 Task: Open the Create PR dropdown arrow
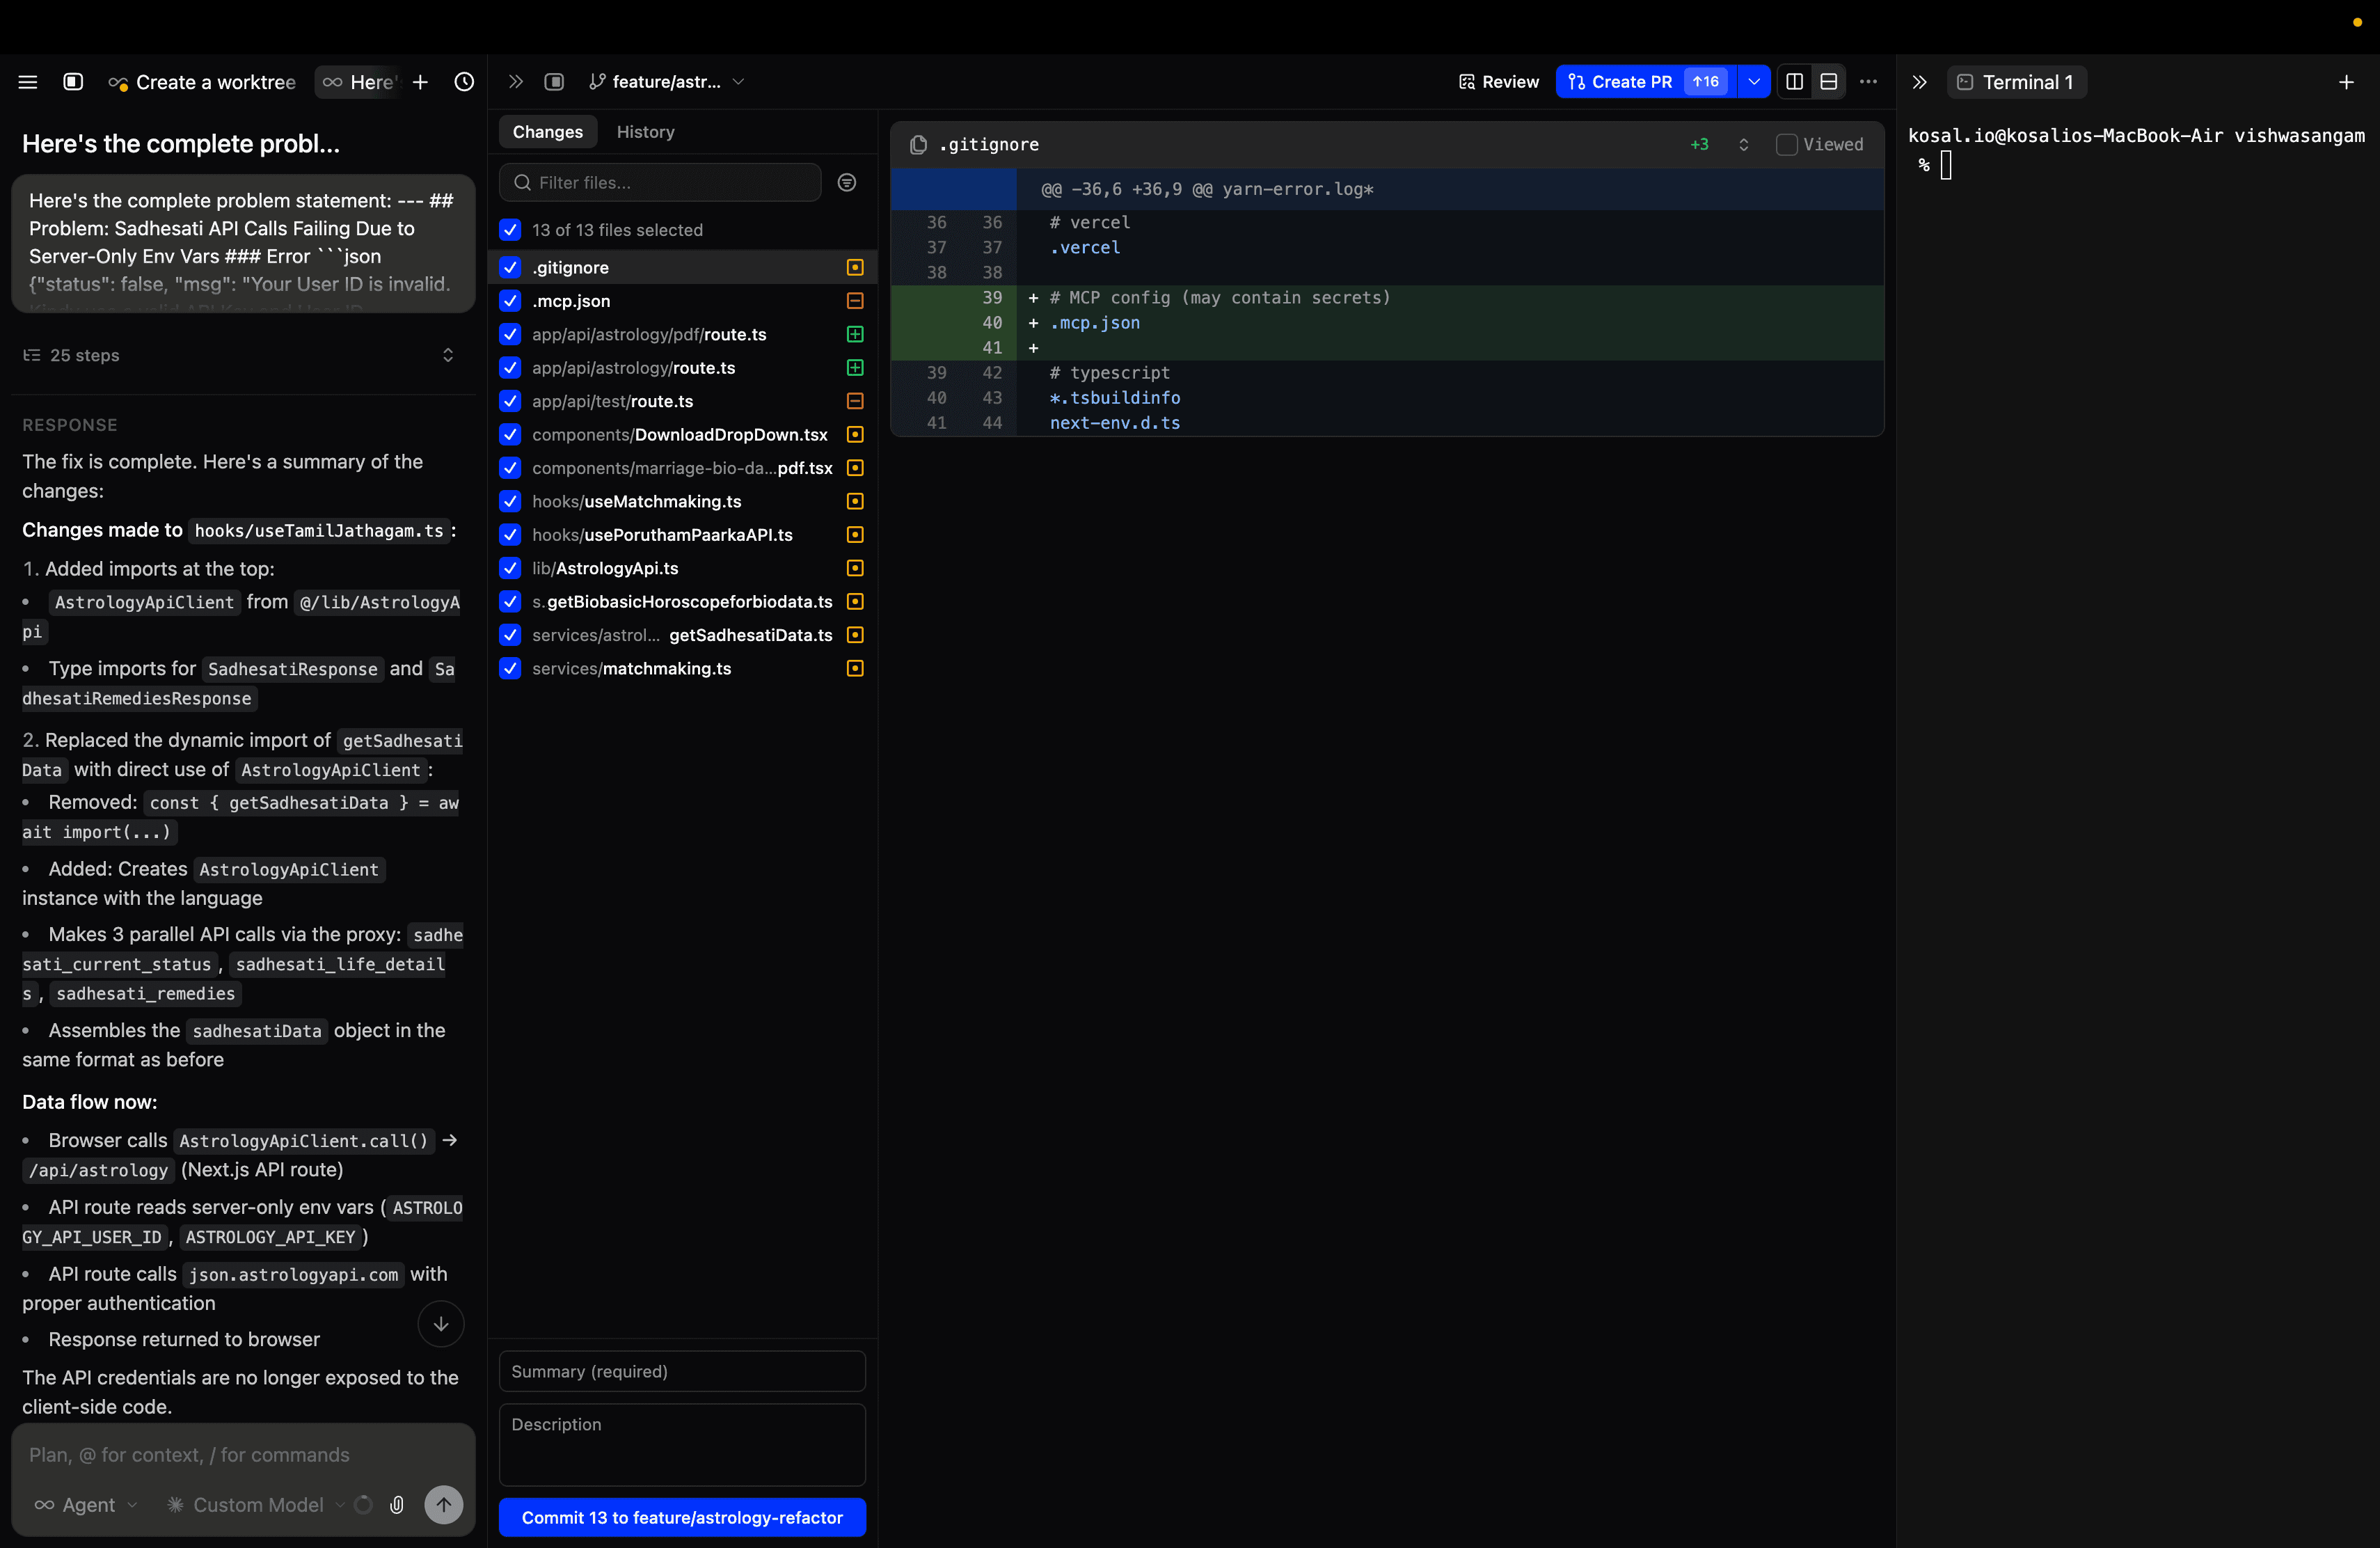click(x=1754, y=82)
